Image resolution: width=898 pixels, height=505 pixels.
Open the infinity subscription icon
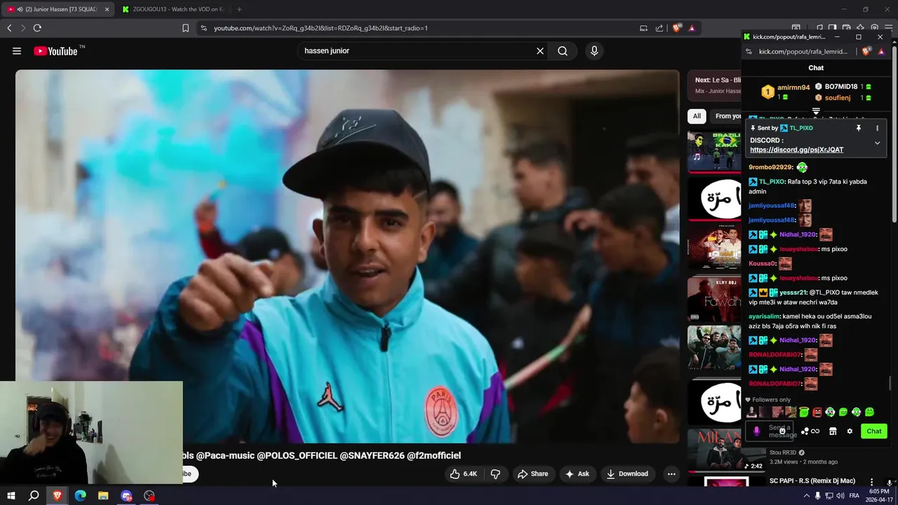click(815, 431)
